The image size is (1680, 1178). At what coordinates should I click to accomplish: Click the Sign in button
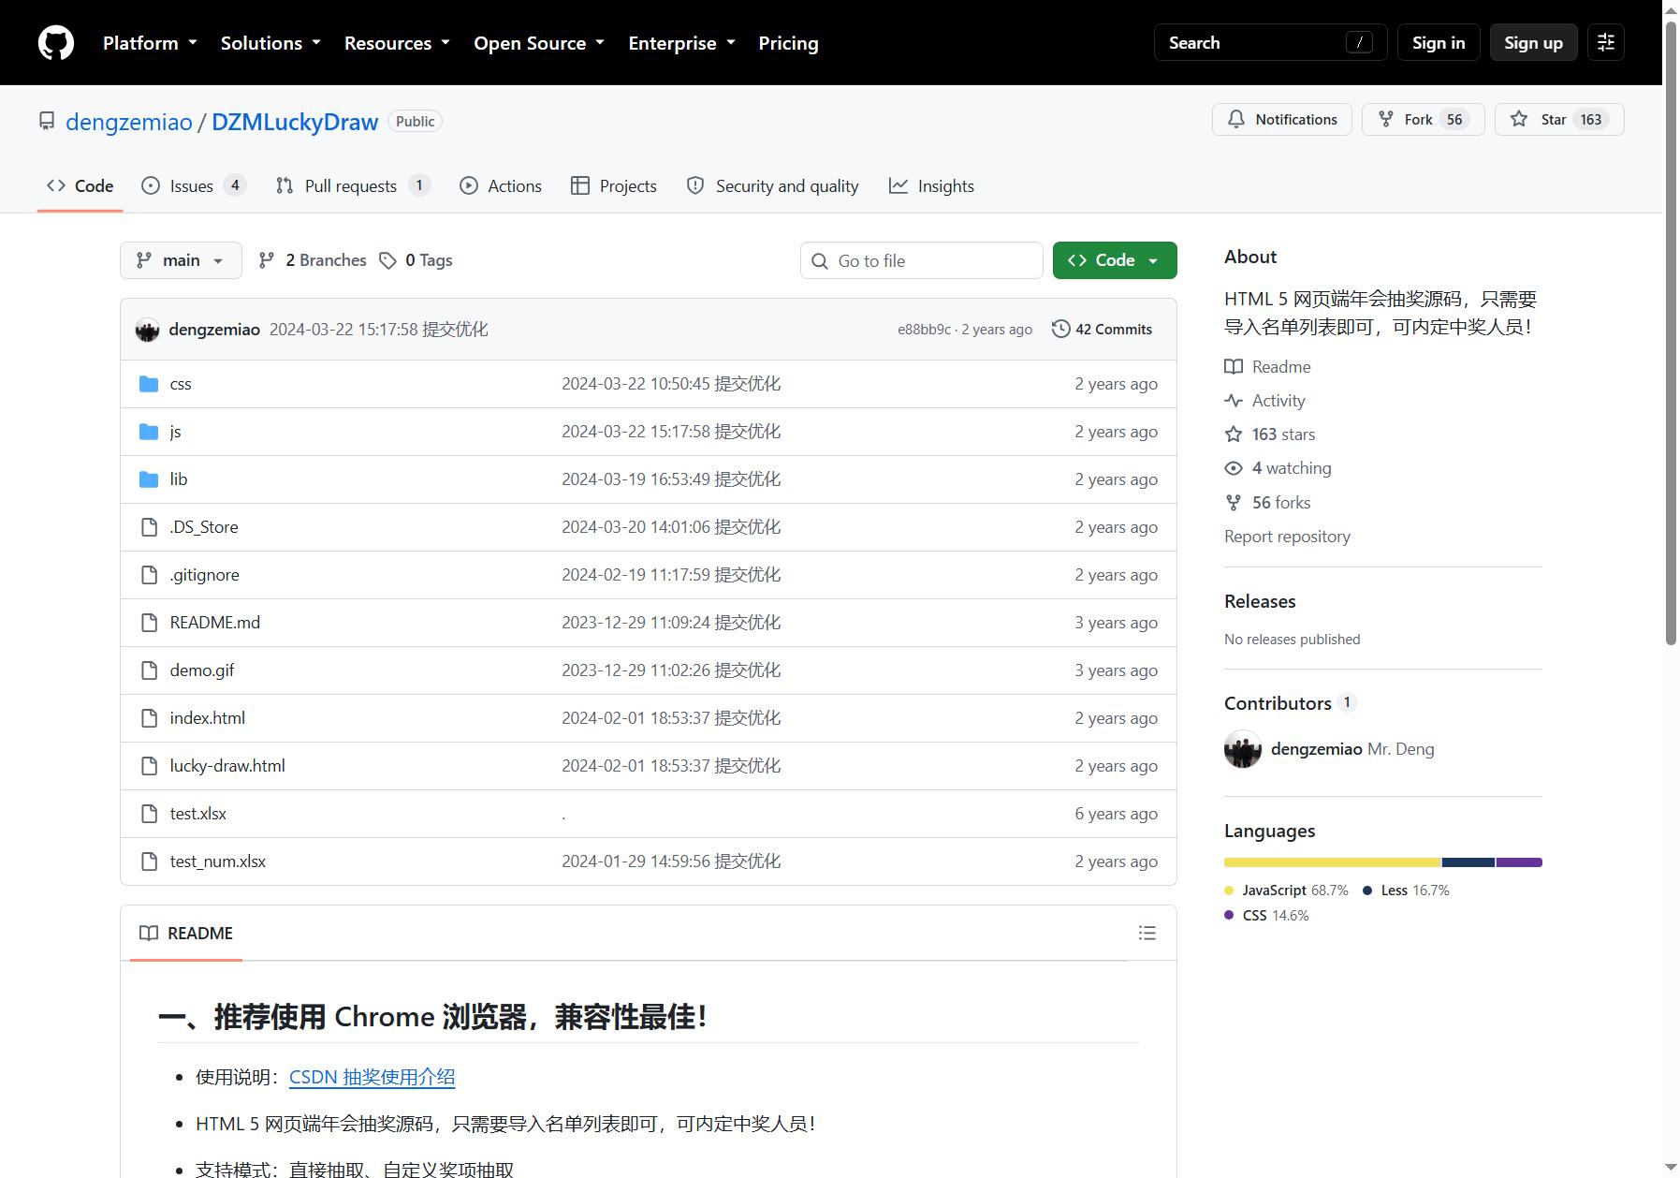pyautogui.click(x=1439, y=42)
